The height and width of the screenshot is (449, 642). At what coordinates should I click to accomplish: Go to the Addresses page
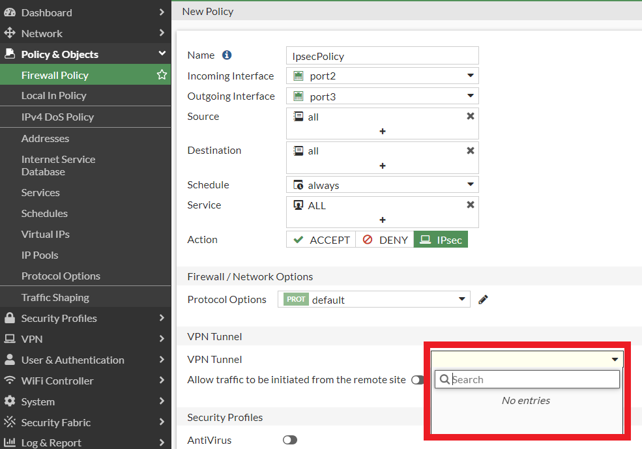tap(45, 138)
